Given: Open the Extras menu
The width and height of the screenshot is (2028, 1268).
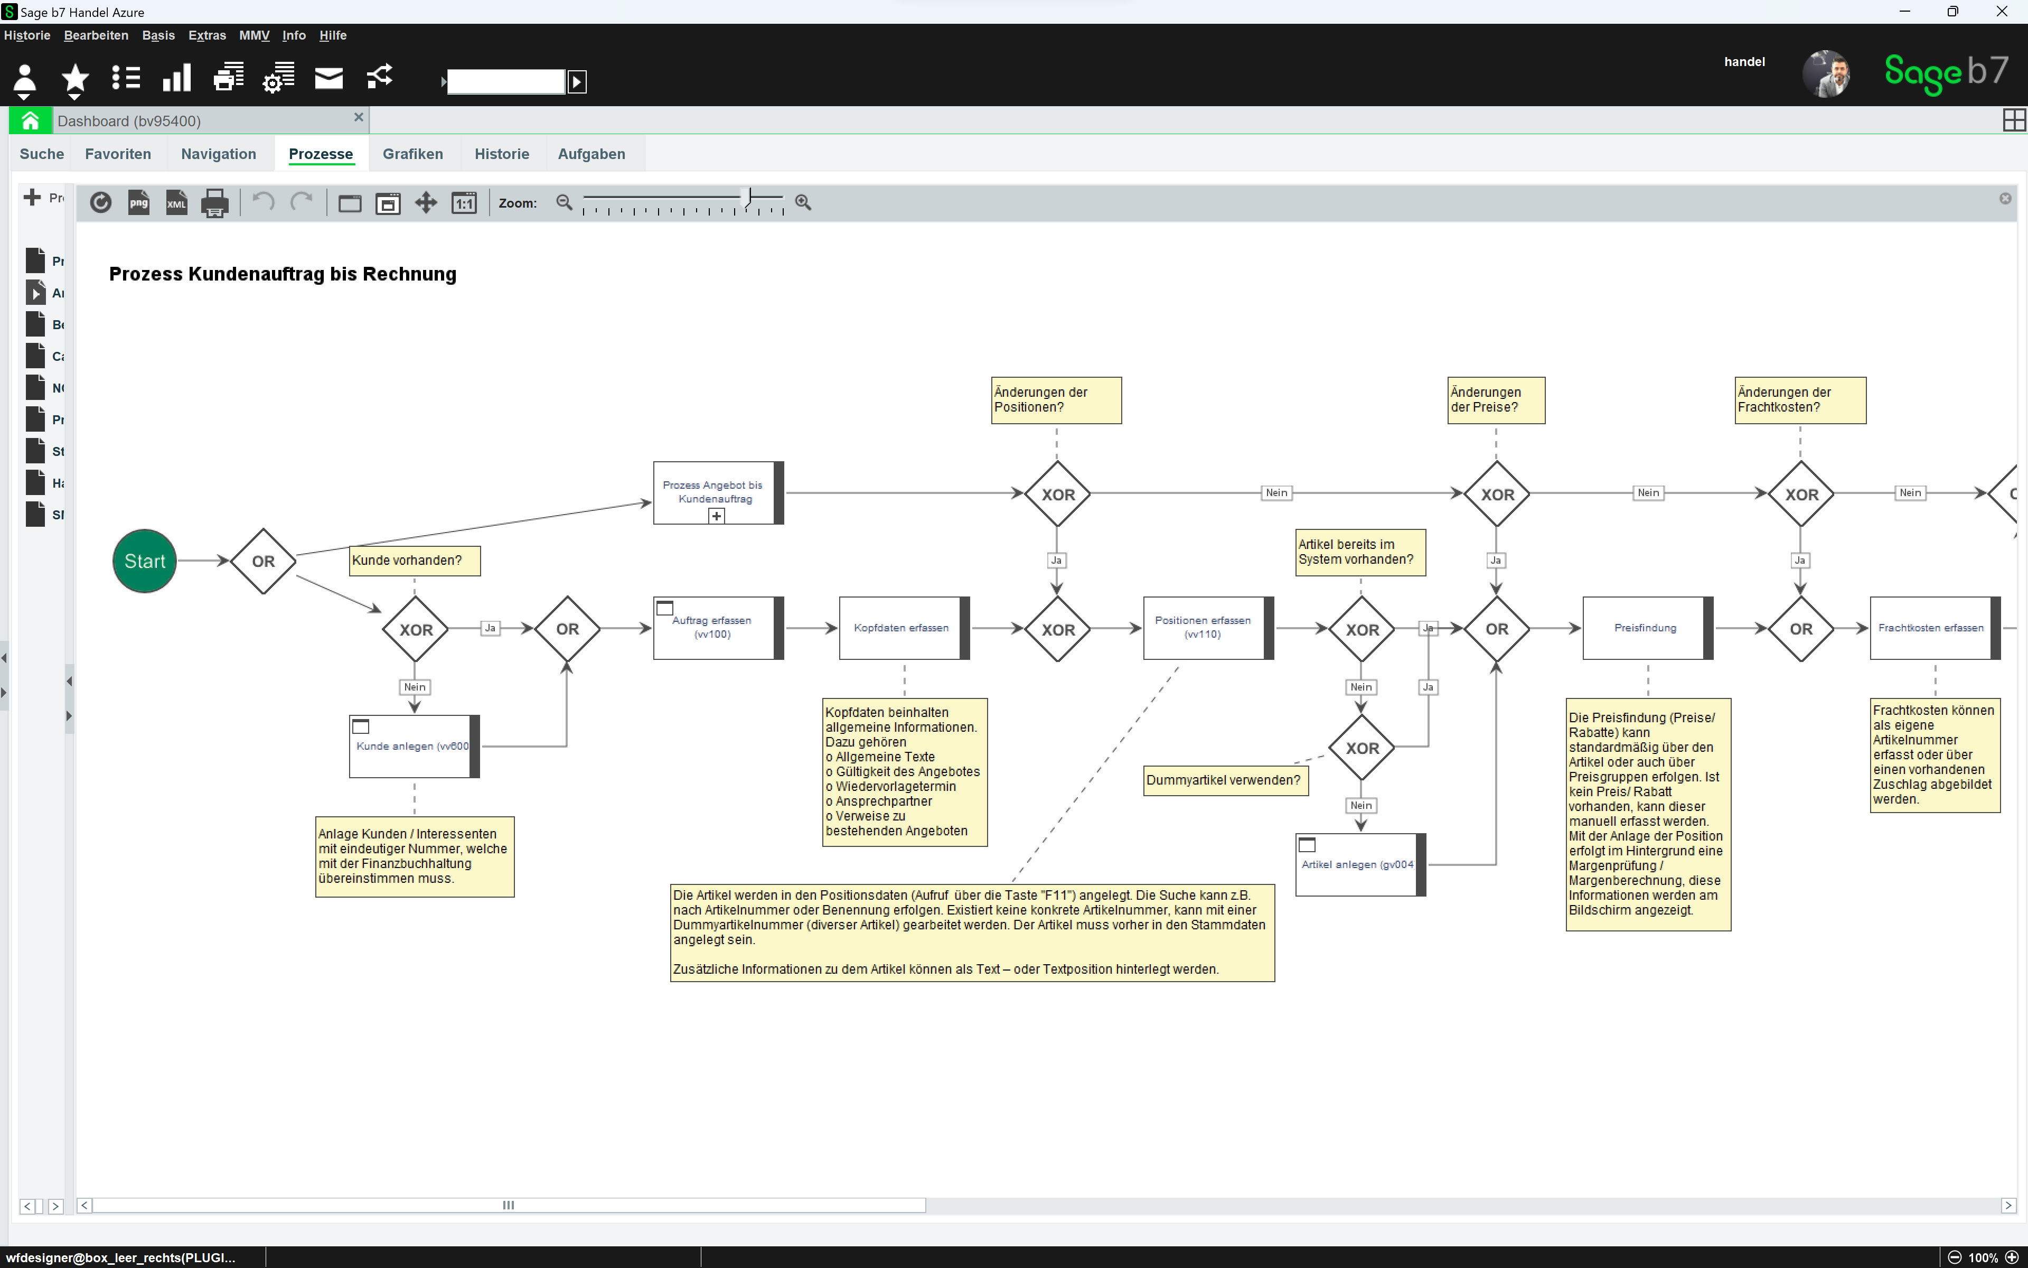Looking at the screenshot, I should (207, 35).
